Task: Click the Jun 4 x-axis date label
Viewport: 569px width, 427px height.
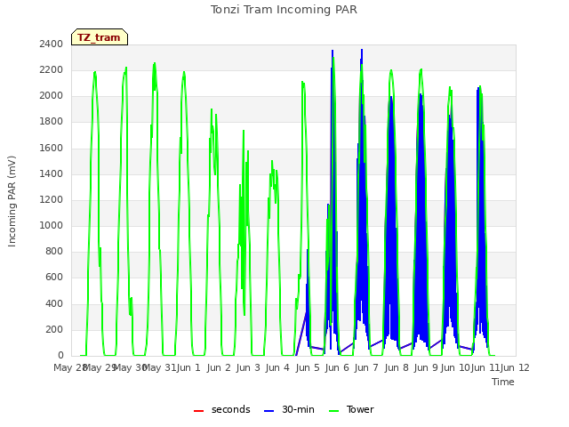Action: click(277, 367)
